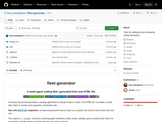The height and width of the screenshot is (122, 162).
Task: Click the README.md file icon
Action: pyautogui.click(x=7, y=63)
